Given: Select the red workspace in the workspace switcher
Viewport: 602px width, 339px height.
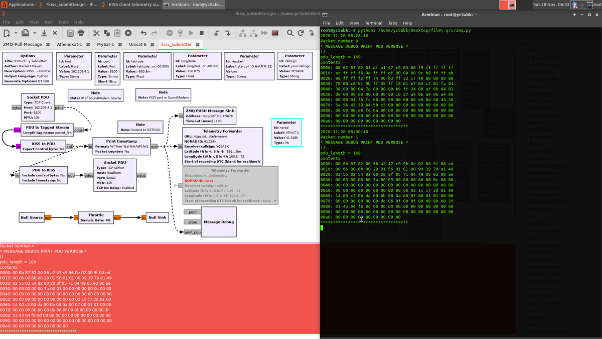Looking at the screenshot, I should tap(504, 5).
